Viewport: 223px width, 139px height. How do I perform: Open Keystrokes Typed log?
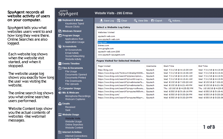tap(74, 24)
